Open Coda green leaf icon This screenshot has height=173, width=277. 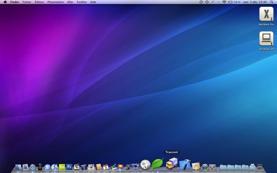(158, 164)
